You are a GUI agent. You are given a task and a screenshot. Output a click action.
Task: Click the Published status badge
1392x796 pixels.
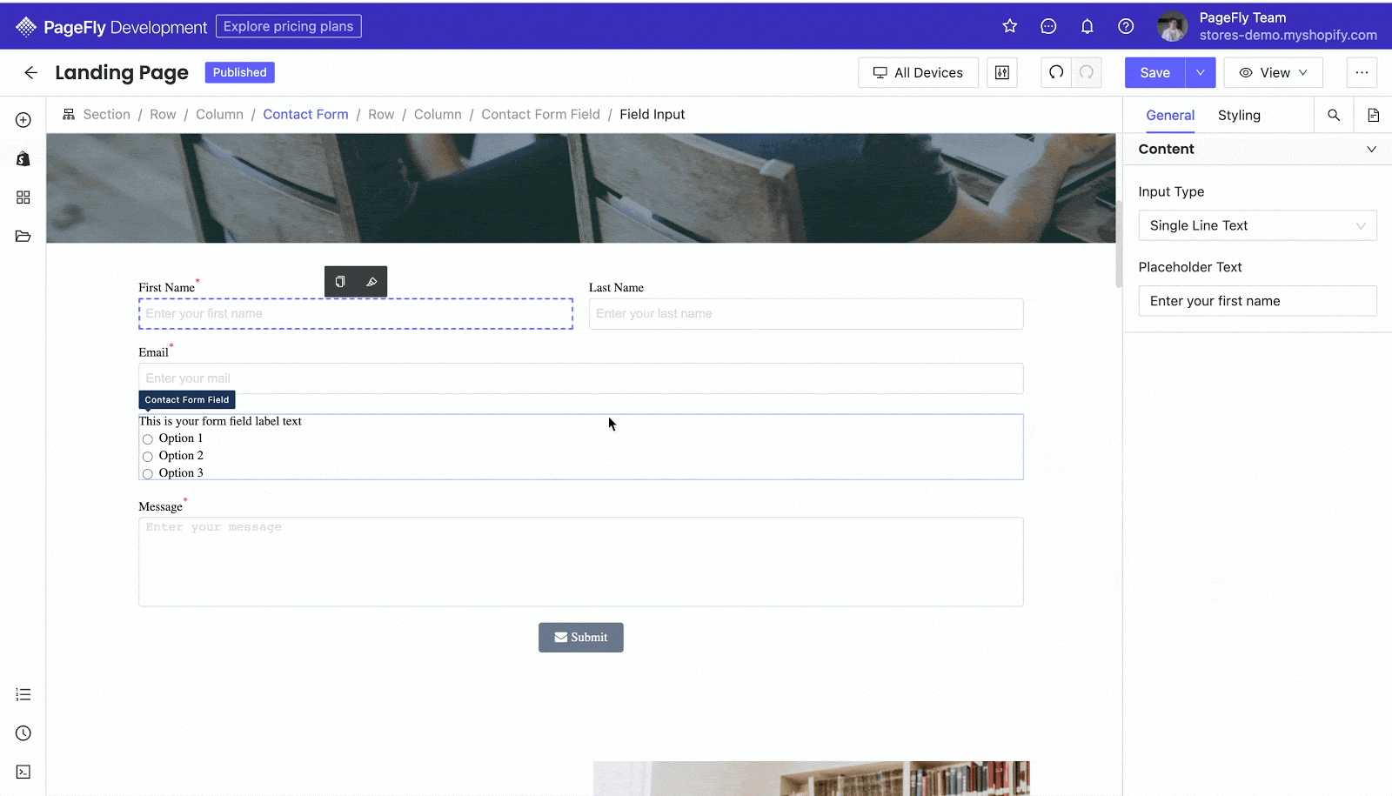coord(239,72)
